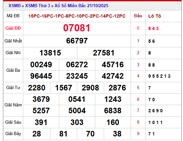Screen dimensions: 183x141
Task: Click Đầu digit 9
Action: [138, 133]
